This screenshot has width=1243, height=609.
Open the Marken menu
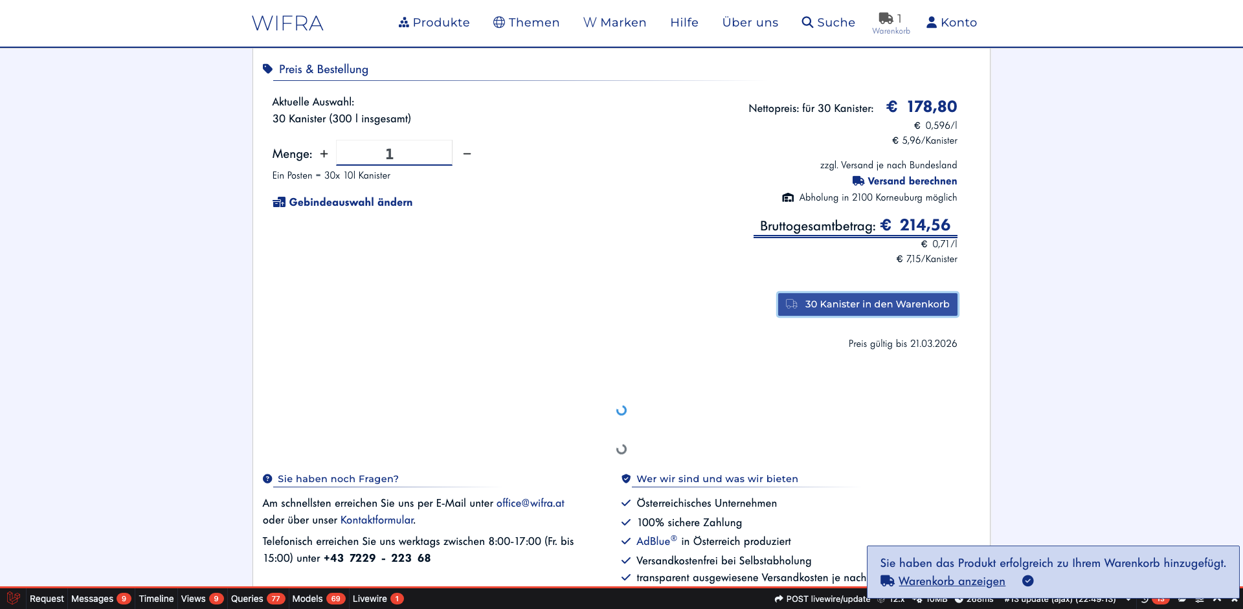614,23
